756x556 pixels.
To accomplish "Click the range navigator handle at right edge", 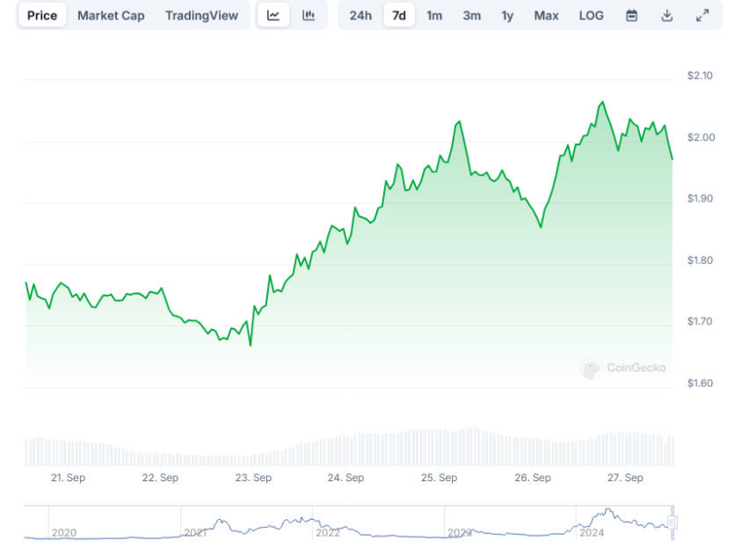I will pos(673,523).
